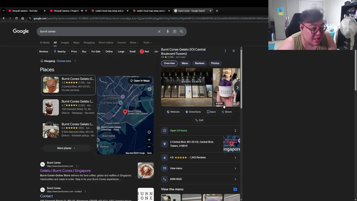This screenshot has height=201, width=357.
Task: Expand More places
Action: pyautogui.click(x=66, y=148)
